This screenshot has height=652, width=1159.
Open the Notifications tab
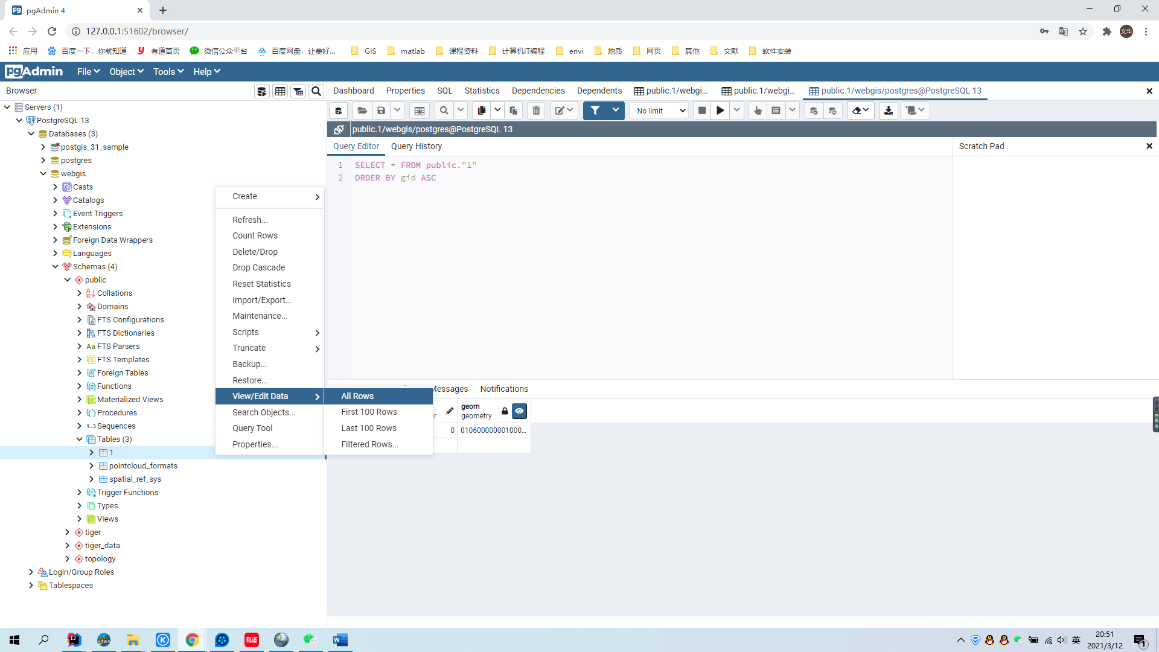coord(503,389)
